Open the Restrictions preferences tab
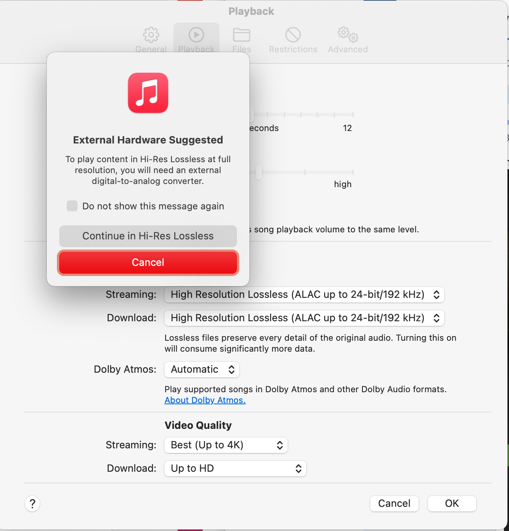 [x=293, y=40]
